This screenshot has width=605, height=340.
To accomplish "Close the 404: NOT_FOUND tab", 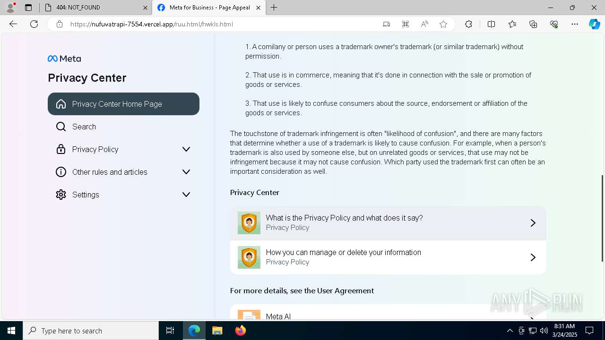I will [145, 8].
